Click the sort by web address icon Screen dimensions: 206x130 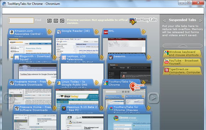56,21
